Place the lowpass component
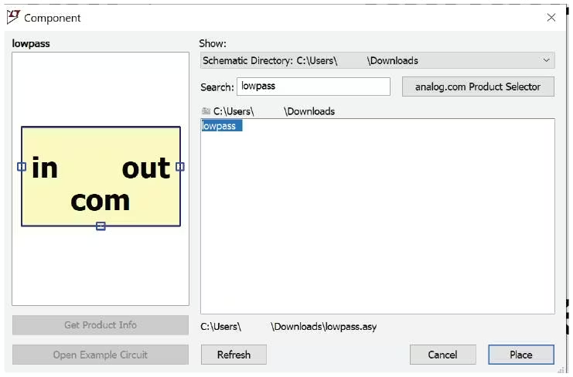 click(x=521, y=355)
